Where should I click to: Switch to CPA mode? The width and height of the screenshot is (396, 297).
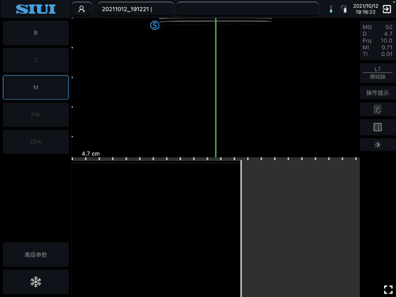coord(36,142)
